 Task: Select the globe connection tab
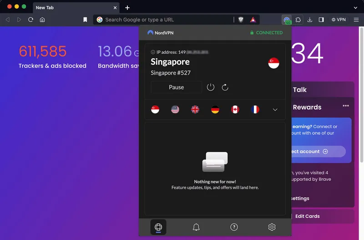pyautogui.click(x=158, y=227)
